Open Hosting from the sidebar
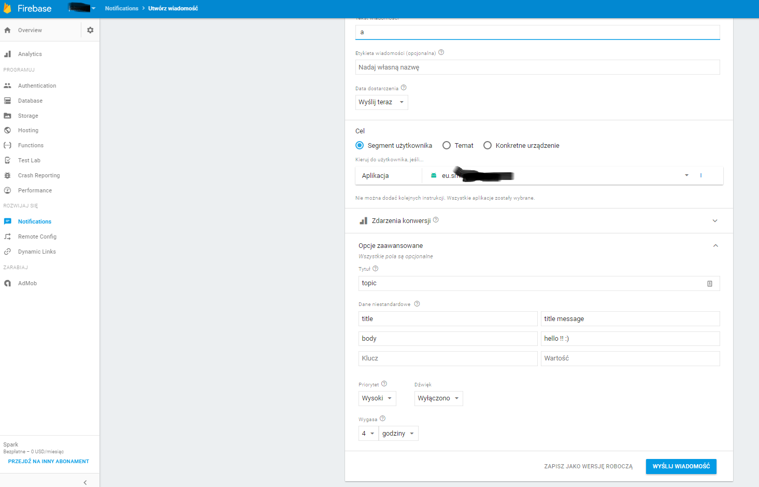The image size is (759, 487). (x=28, y=130)
